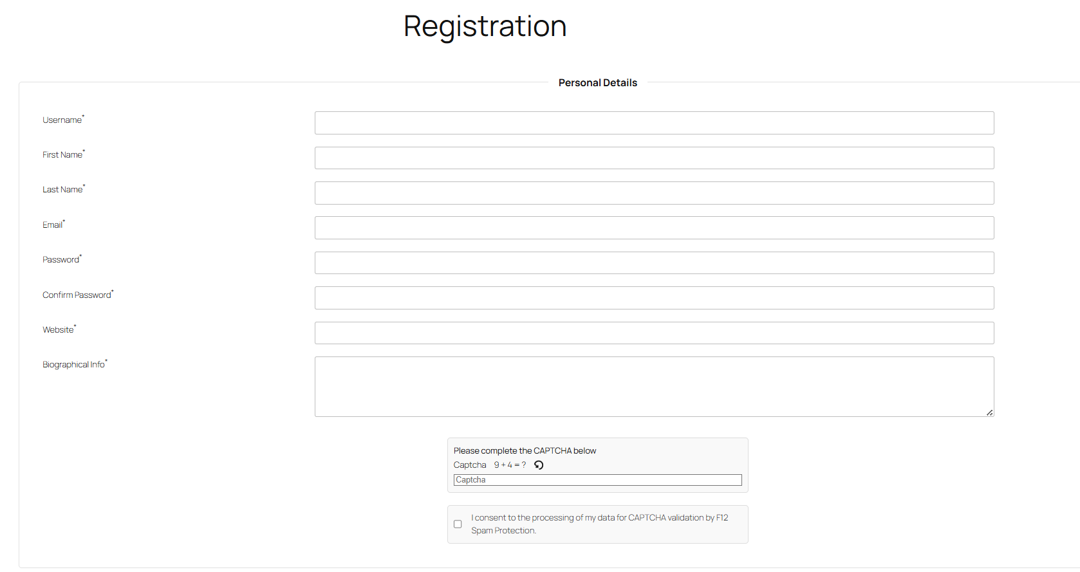Click the Website field label
The width and height of the screenshot is (1080, 572).
pos(58,330)
